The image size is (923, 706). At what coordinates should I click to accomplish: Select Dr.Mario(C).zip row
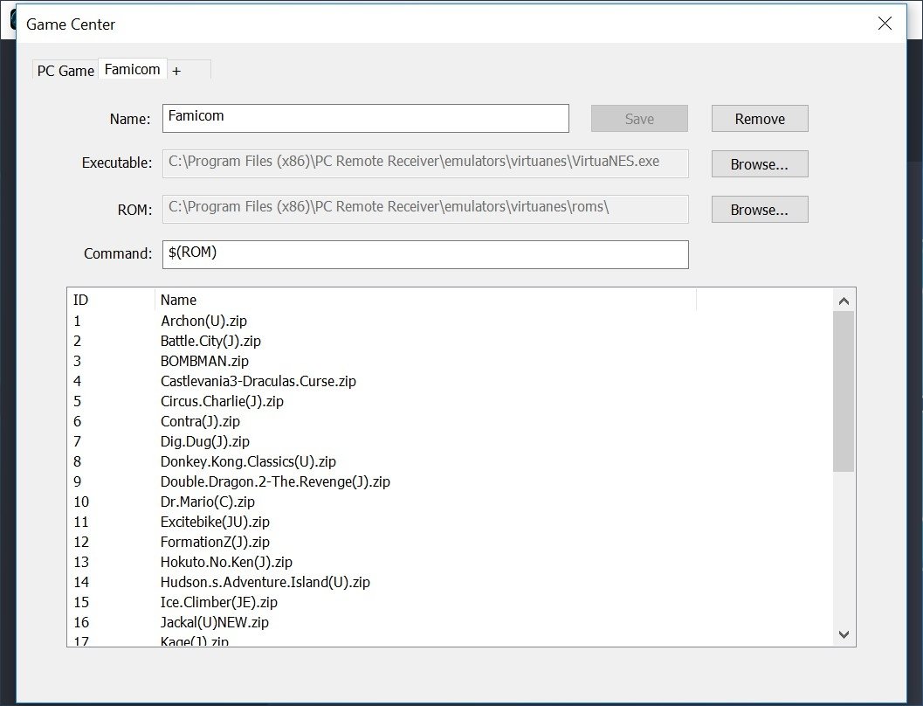click(451, 502)
